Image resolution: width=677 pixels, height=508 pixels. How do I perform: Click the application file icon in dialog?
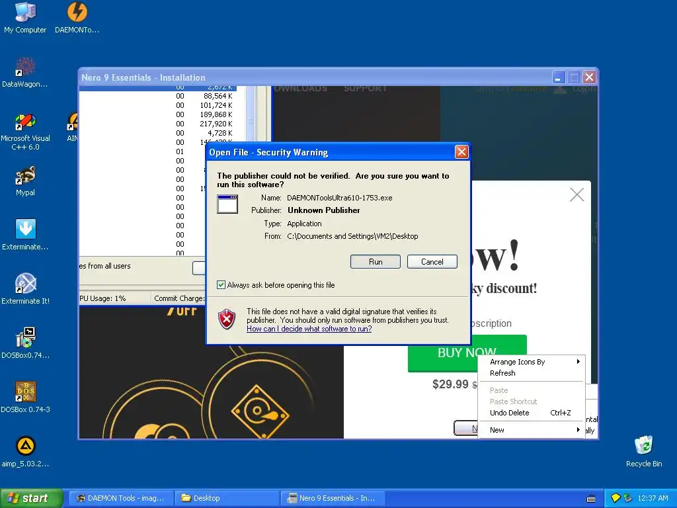pos(227,204)
